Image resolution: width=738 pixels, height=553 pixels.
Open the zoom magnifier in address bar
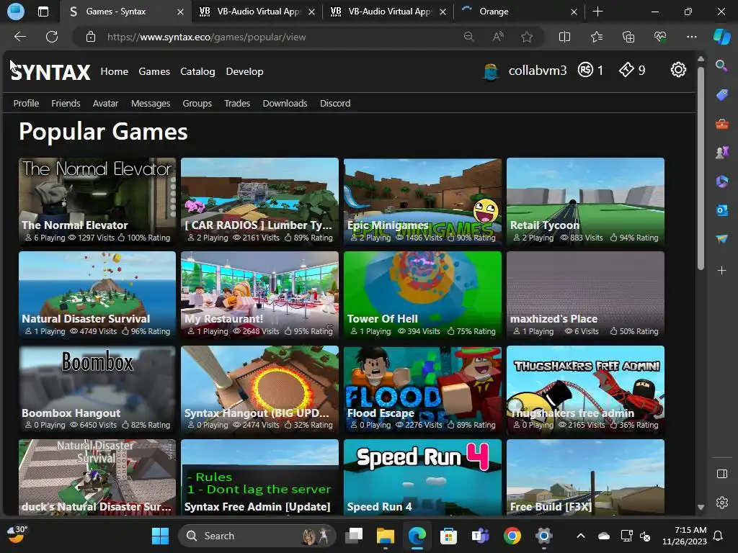click(468, 37)
